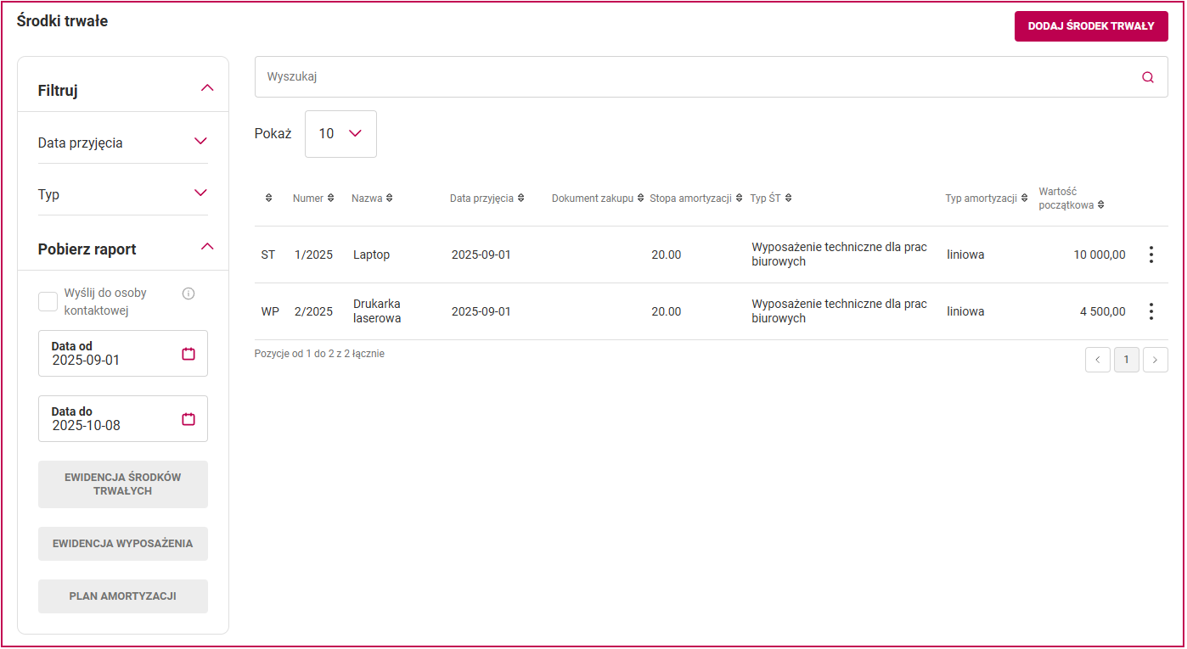The image size is (1187, 649).
Task: Click the WP type cell
Action: [x=270, y=311]
